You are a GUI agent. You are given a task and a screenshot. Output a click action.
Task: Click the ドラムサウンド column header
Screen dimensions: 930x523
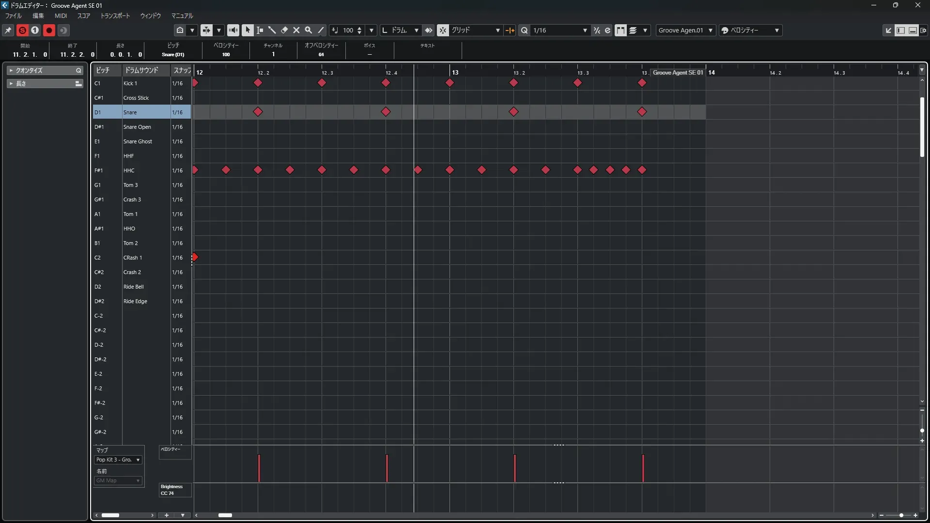[x=142, y=70]
